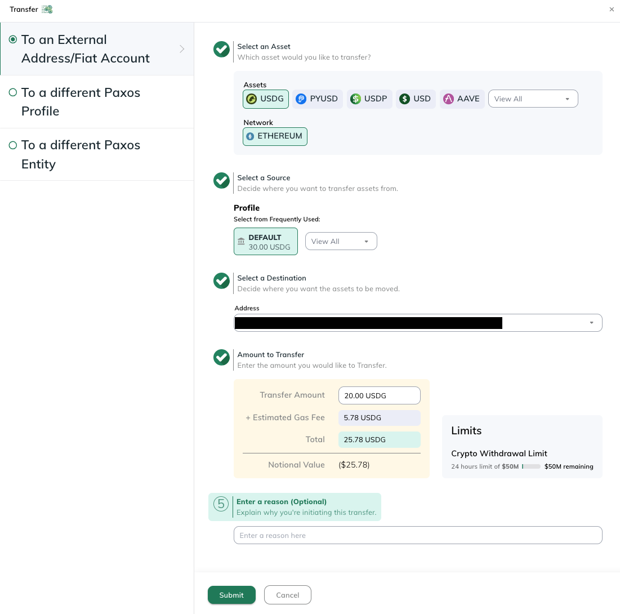Open the destination Address dropdown

click(418, 323)
